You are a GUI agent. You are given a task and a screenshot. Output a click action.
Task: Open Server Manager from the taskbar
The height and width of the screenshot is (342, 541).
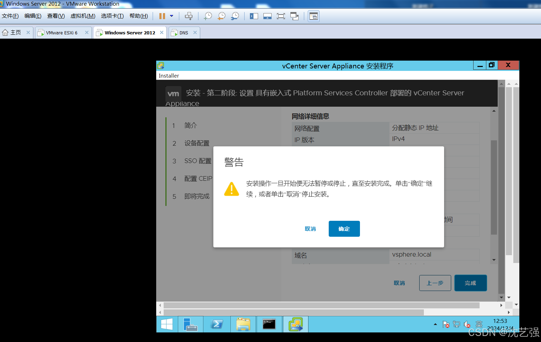[x=191, y=324]
